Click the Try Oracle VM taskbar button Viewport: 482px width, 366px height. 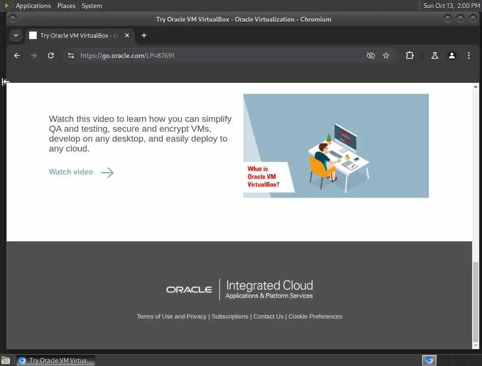click(x=56, y=360)
